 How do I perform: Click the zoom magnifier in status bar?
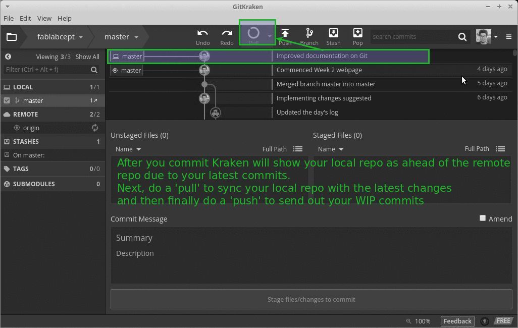(x=408, y=321)
